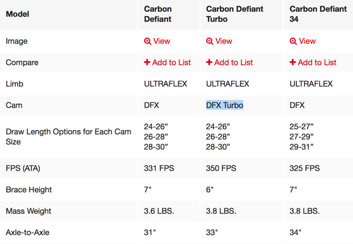Add Carbon Defiant to compare list

172,63
